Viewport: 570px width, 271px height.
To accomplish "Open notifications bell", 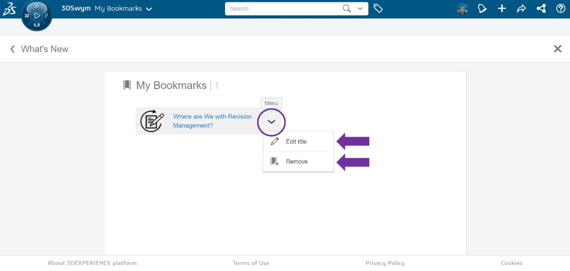I will [482, 9].
